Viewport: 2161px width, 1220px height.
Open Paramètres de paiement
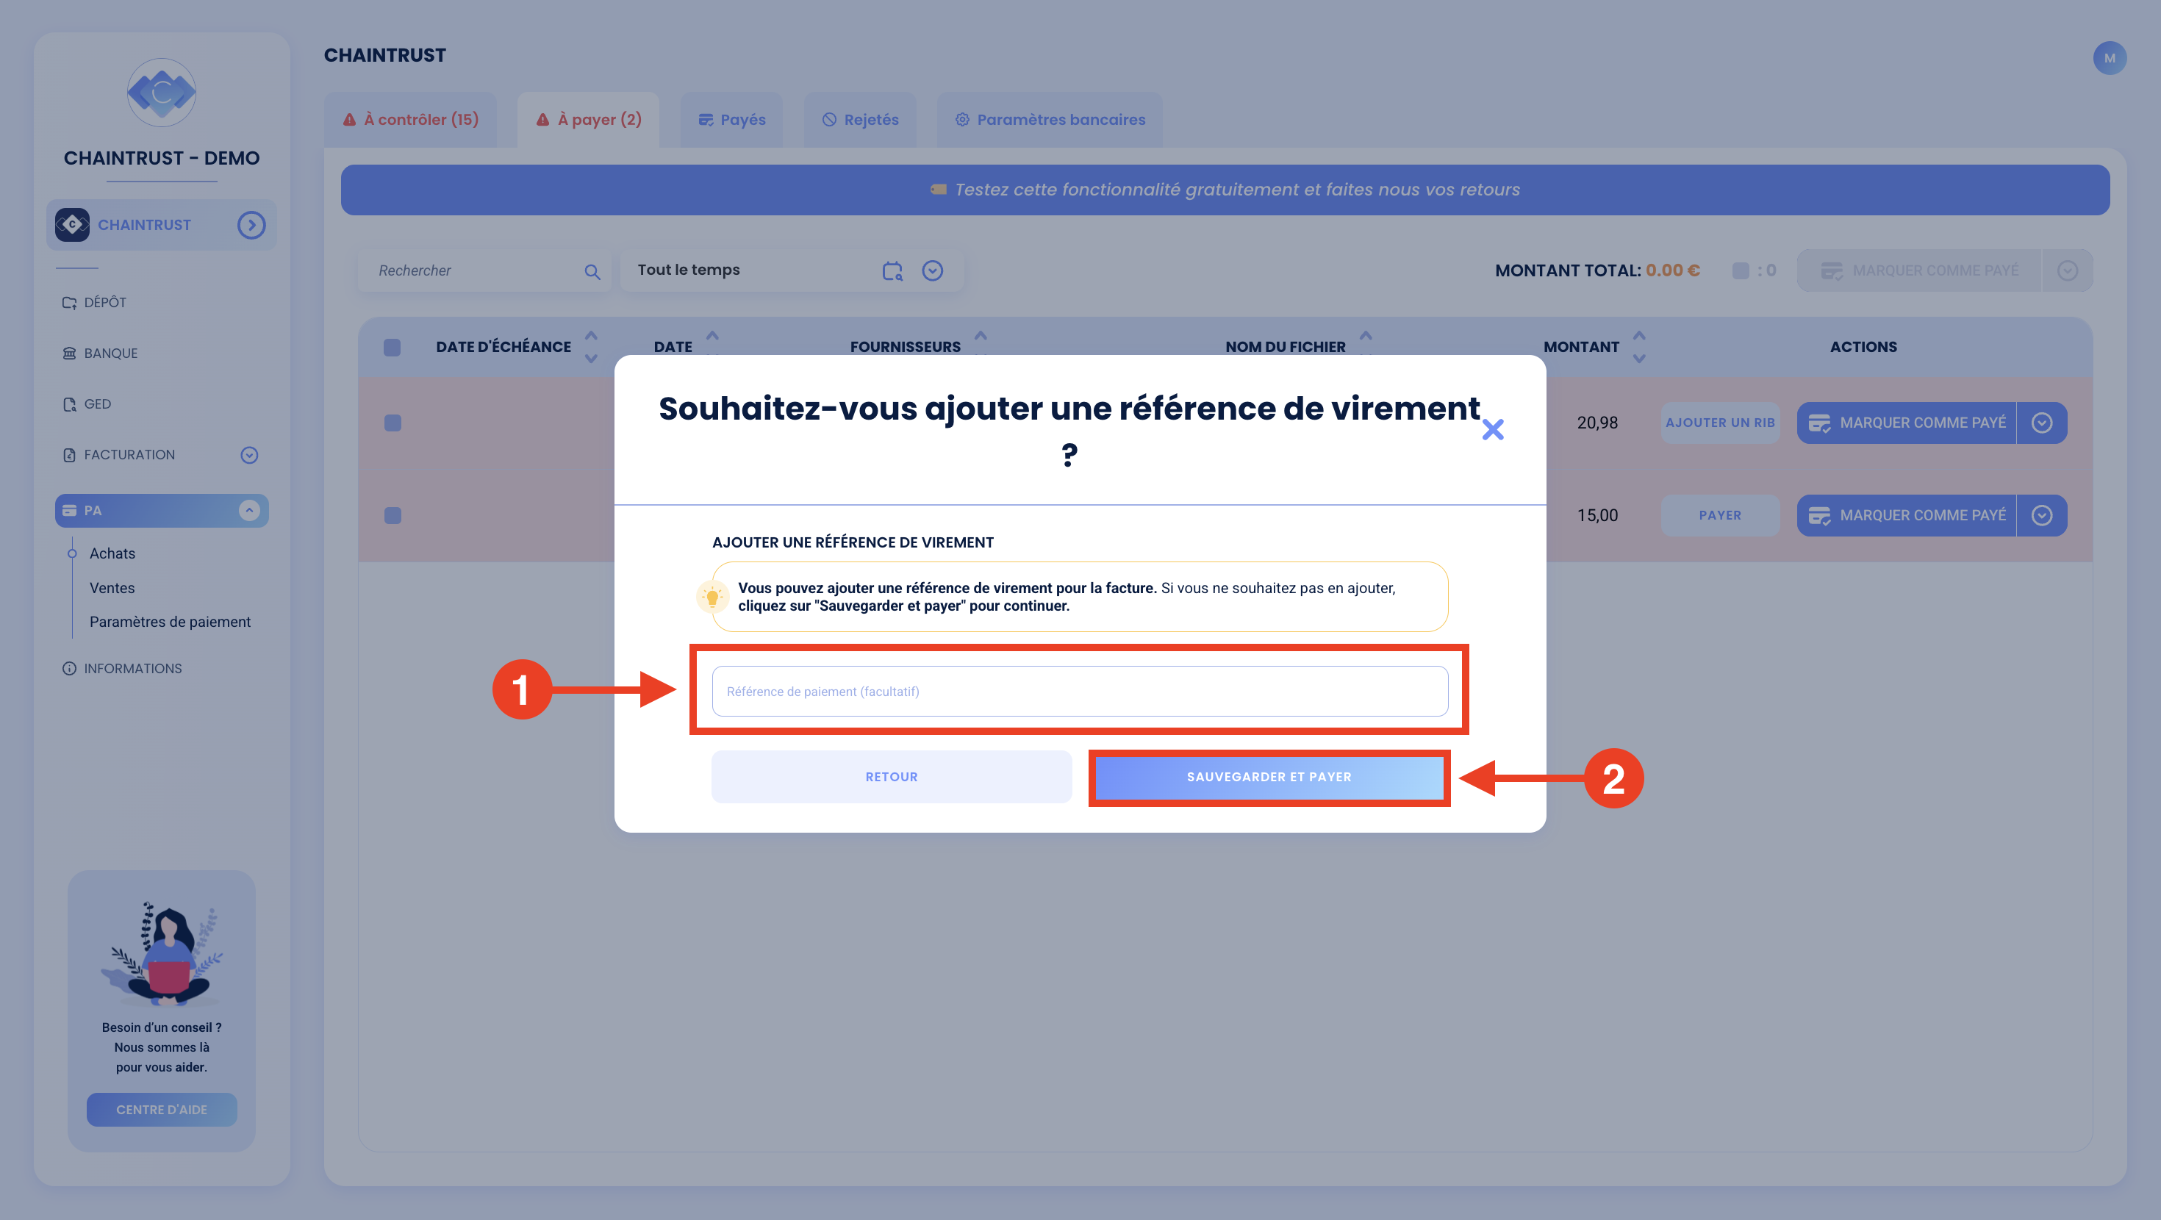[x=171, y=622]
